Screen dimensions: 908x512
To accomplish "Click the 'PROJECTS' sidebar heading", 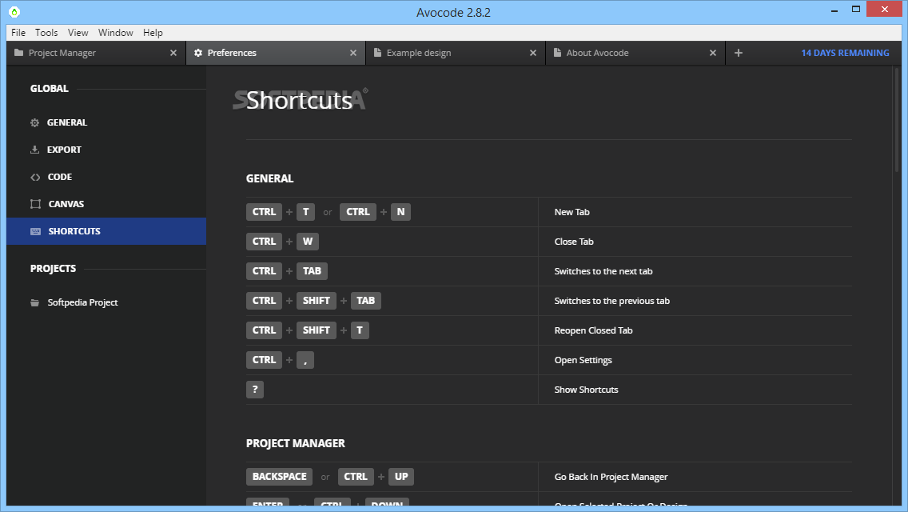I will pos(53,269).
